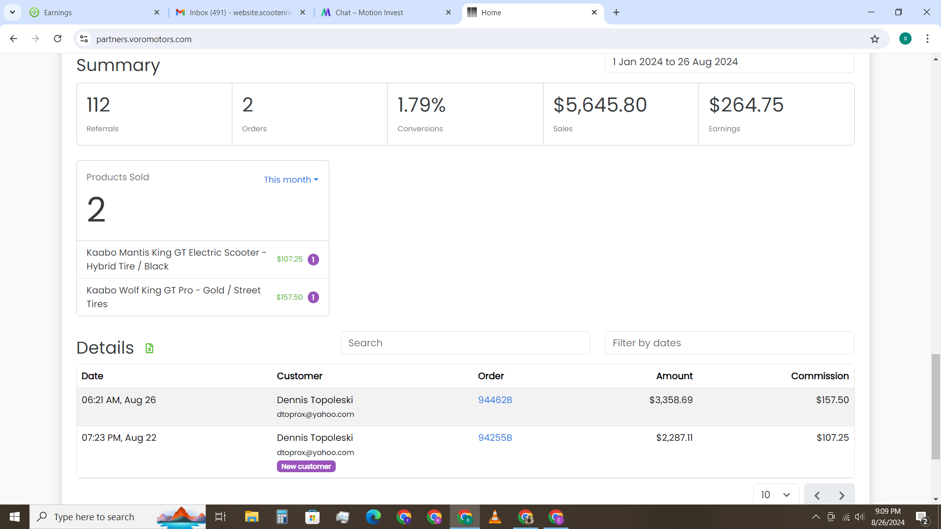Export details to Excel file icon
This screenshot has height=529, width=941.
click(x=149, y=348)
